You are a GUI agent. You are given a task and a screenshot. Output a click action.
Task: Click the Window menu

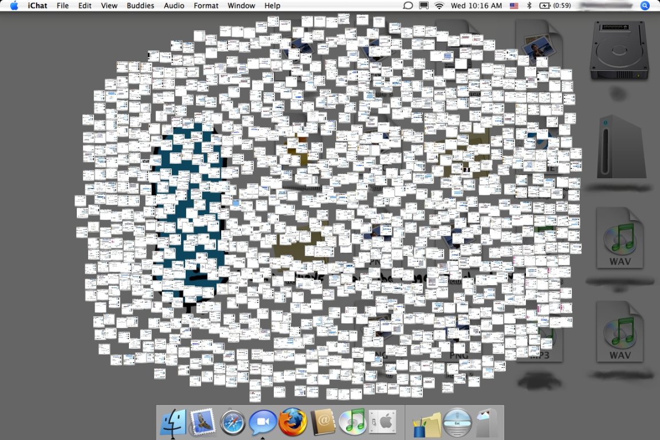pyautogui.click(x=241, y=6)
